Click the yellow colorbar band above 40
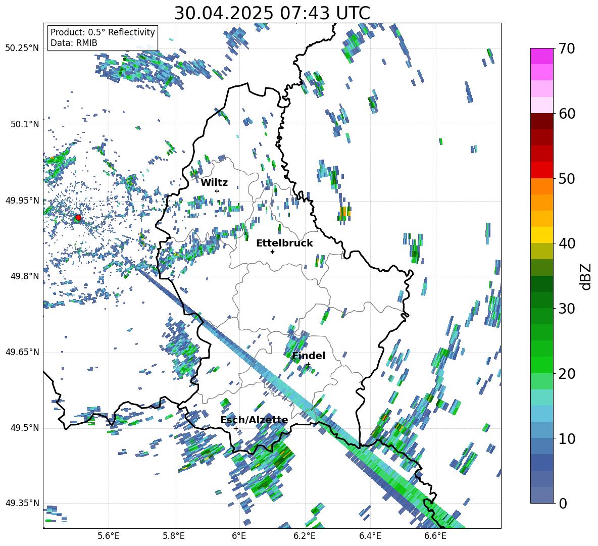The image size is (598, 546). coord(541,235)
